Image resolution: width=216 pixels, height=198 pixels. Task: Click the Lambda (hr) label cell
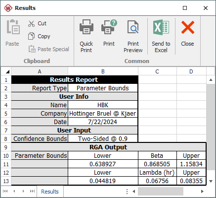pos(157,173)
